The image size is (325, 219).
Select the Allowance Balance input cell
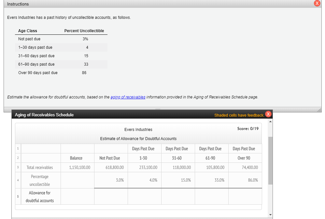78,196
